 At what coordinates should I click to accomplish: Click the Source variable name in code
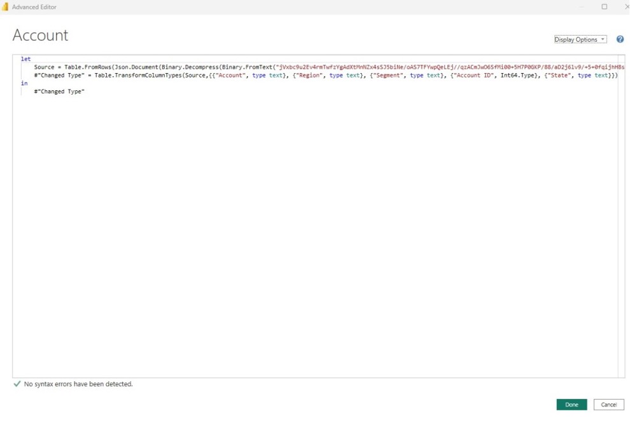(x=44, y=67)
